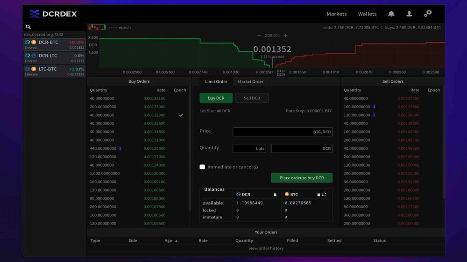Click the buy orders scrollbar

(190, 149)
